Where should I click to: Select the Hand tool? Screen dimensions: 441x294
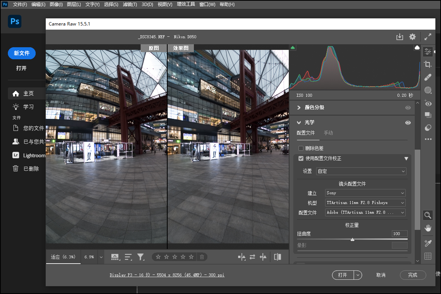tap(427, 228)
